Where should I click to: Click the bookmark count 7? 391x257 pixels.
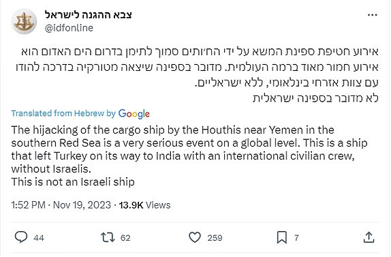coord(296,238)
